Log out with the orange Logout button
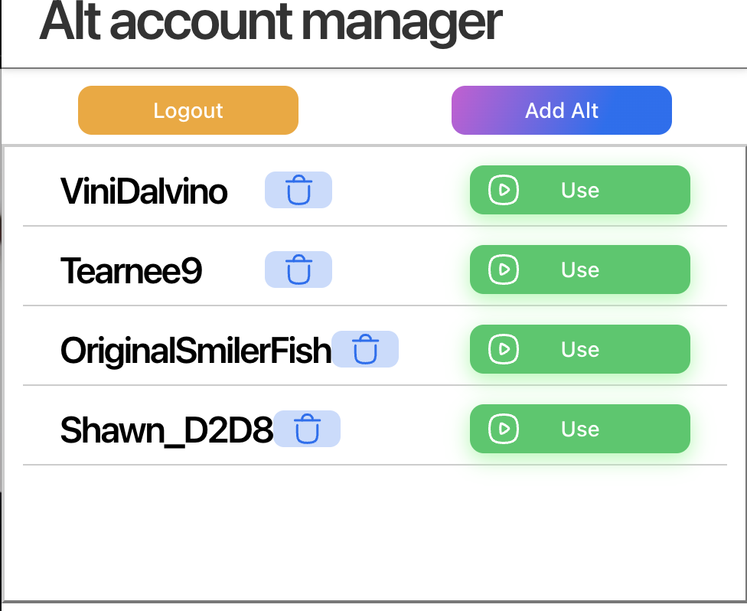Image resolution: width=747 pixels, height=611 pixels. [188, 110]
